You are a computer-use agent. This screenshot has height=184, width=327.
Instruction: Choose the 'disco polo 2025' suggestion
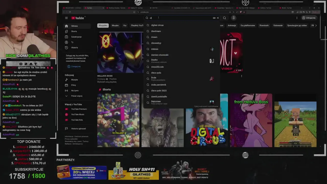[181, 91]
